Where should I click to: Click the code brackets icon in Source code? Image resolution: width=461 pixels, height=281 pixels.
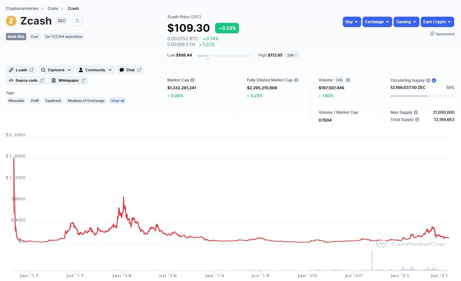coord(11,80)
